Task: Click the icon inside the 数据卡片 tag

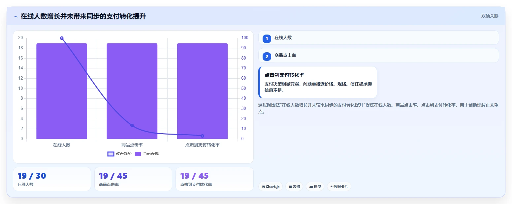Action: [331, 187]
